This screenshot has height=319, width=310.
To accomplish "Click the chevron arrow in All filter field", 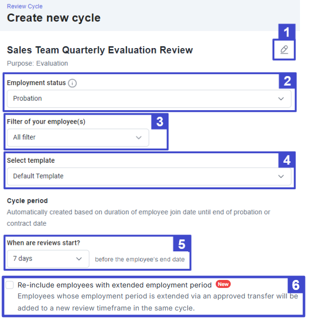I will (x=138, y=138).
